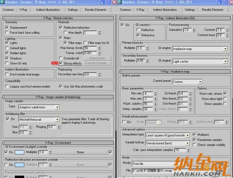Screen dimensions: 233x178
Task: Switch to Common tab in left window
Action: pos(8,10)
